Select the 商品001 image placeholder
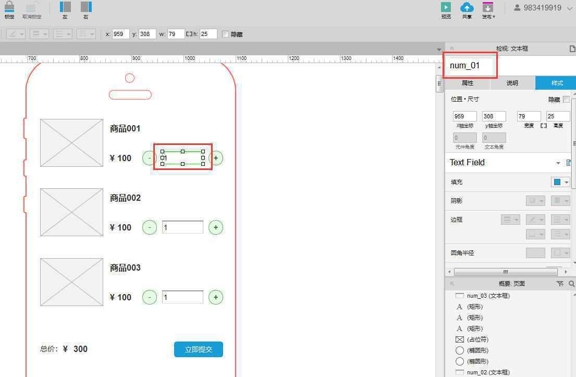The height and width of the screenshot is (377, 576). 71,143
